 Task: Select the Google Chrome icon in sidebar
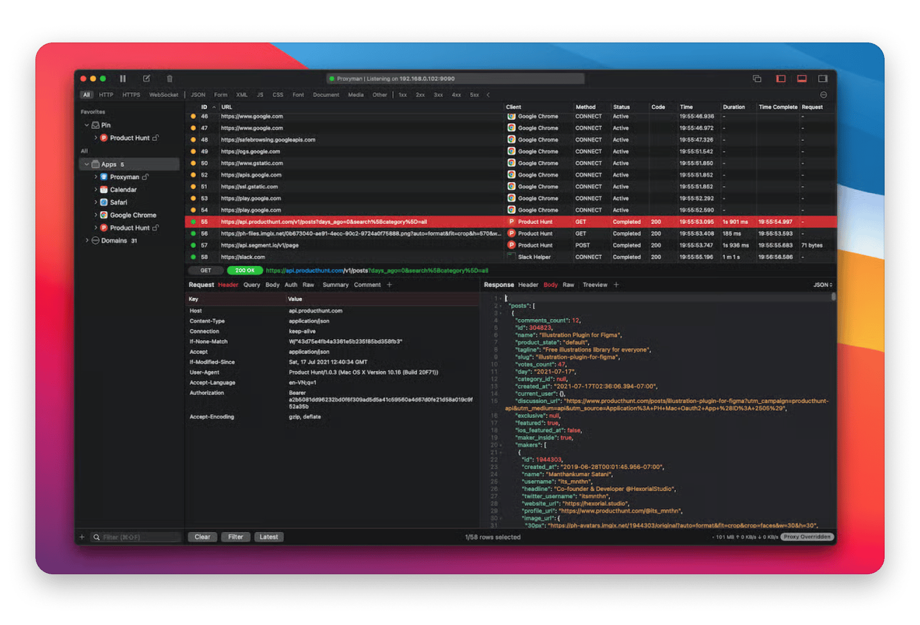(x=104, y=215)
